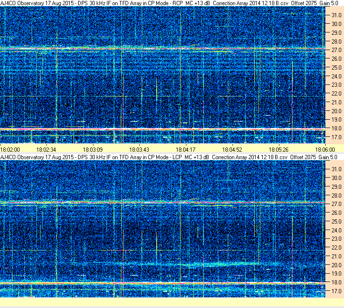The image size is (344, 308).
Task: Click 26.0 on the RCP frequency axis
Action: point(336,59)
